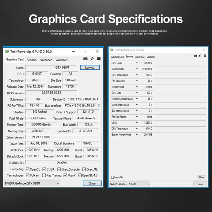Open Advanced tab in Sensors window
Screen dimensions: 212x212
tap(140, 57)
